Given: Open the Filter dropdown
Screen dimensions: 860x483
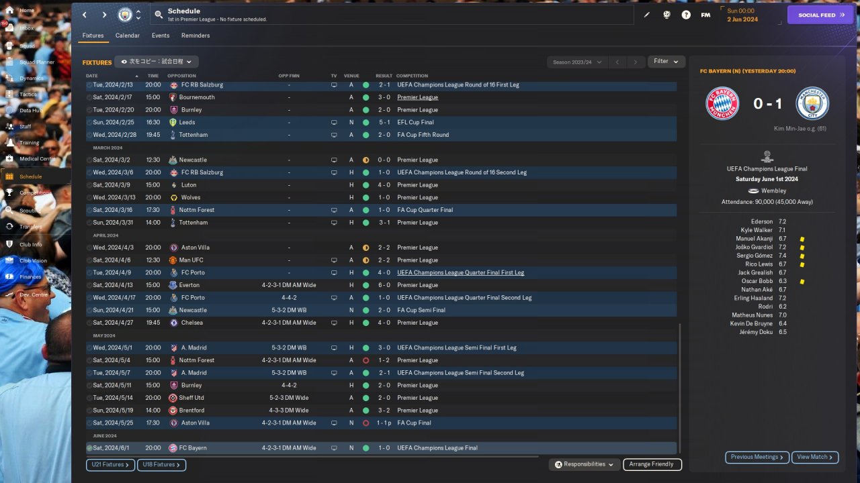Looking at the screenshot, I should click(666, 62).
